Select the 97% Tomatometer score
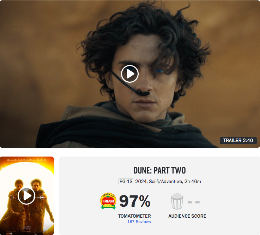260x235 pixels. (x=135, y=201)
